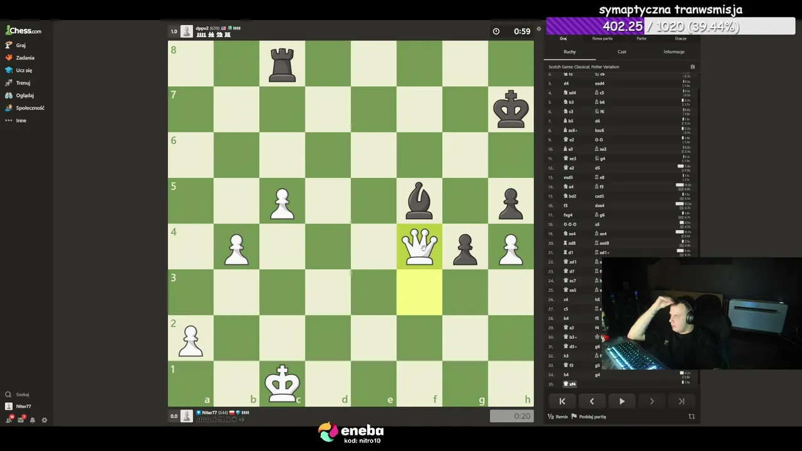Select white's move b4 on move 28
Image resolution: width=802 pixels, height=451 pixels.
point(566,318)
